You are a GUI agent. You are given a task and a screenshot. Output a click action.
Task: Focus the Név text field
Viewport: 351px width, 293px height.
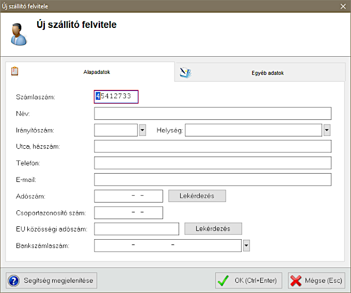212,114
